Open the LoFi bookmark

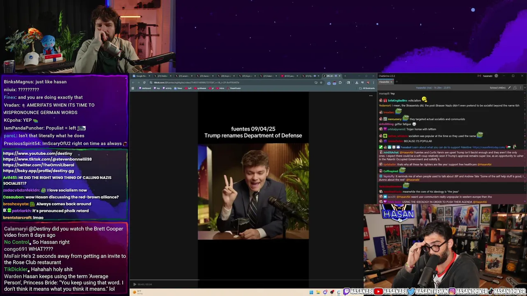coord(188,88)
